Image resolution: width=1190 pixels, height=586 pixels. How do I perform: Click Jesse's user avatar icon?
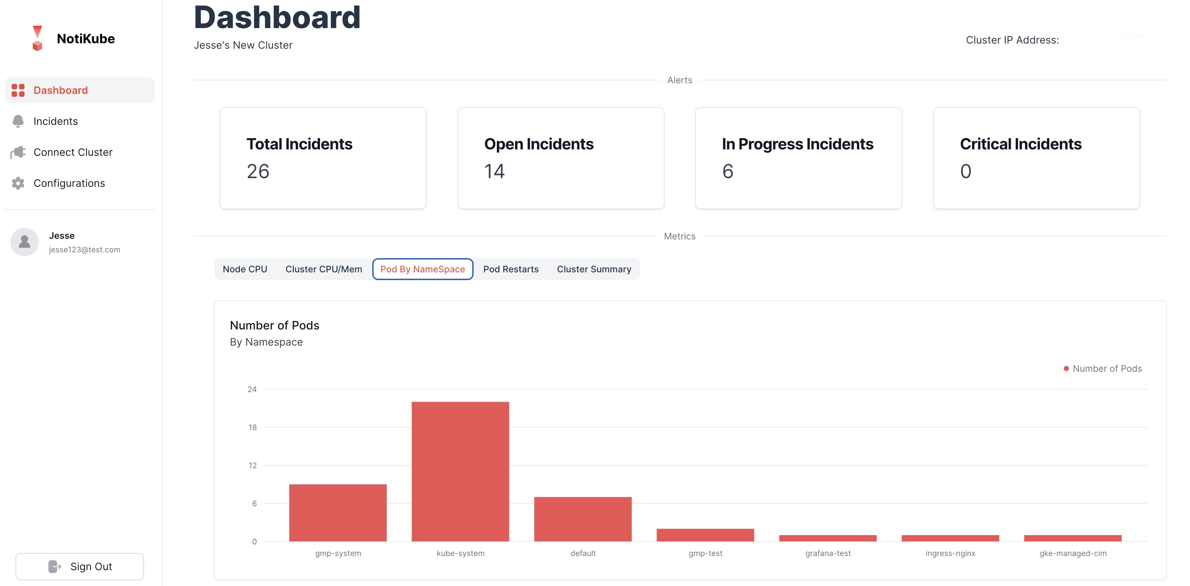click(25, 241)
